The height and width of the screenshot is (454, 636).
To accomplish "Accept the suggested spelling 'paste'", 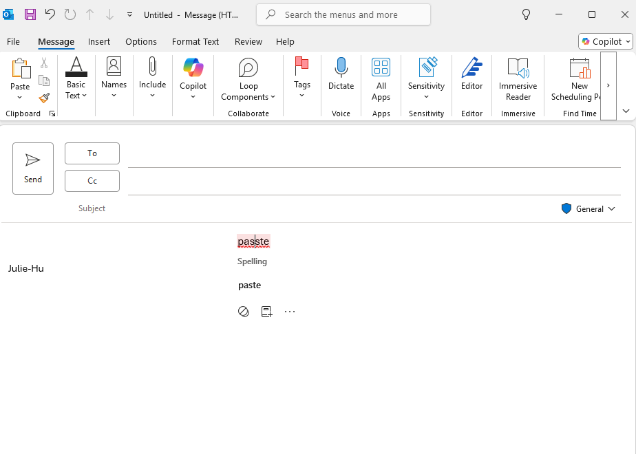I will pos(249,285).
